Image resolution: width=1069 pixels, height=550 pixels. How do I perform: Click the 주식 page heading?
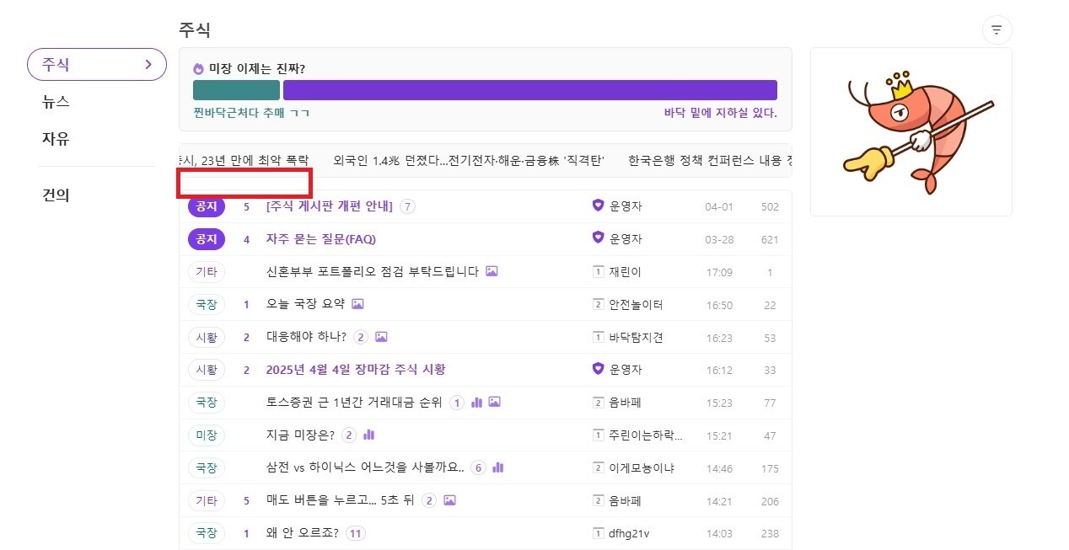tap(195, 29)
